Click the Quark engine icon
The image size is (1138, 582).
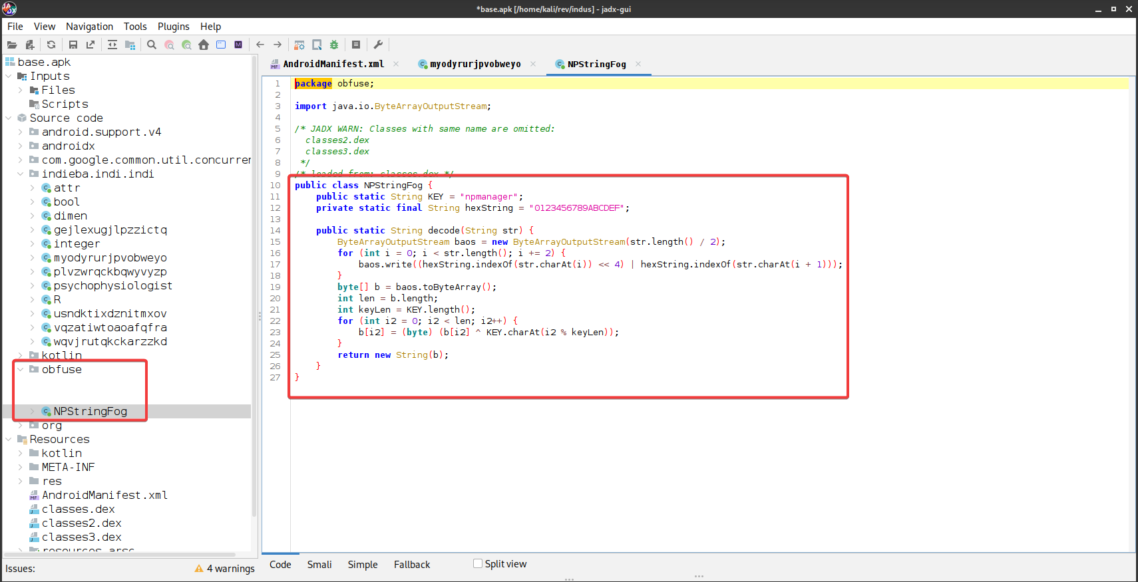(x=317, y=45)
